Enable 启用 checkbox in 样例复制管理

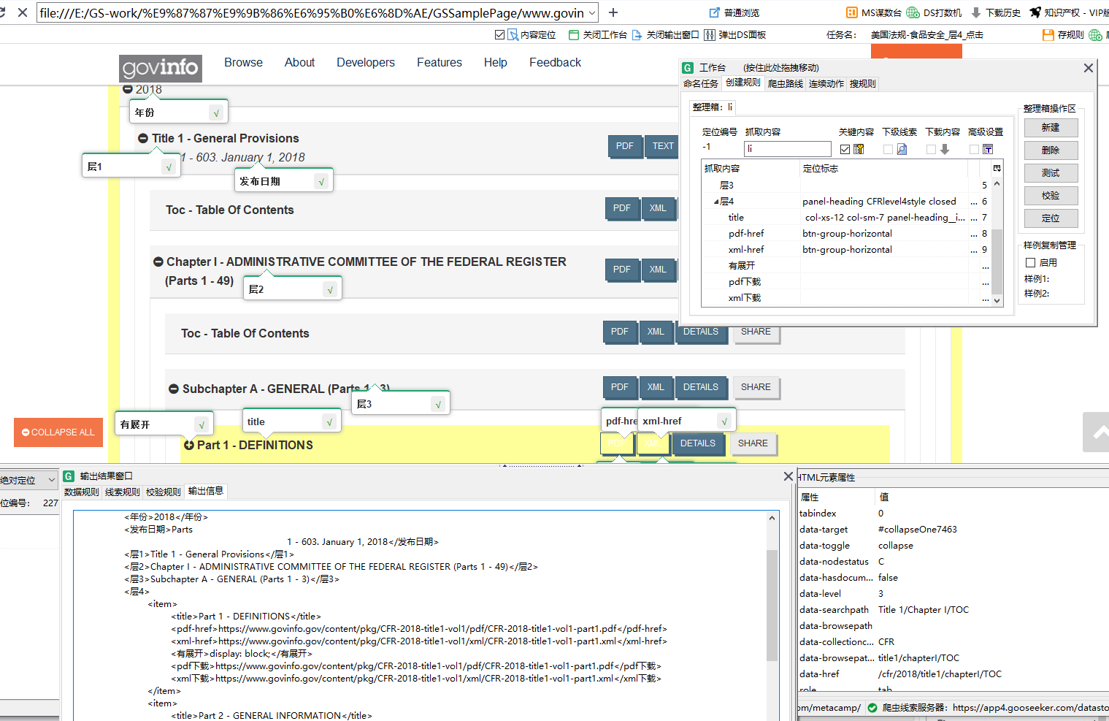pyautogui.click(x=1031, y=262)
